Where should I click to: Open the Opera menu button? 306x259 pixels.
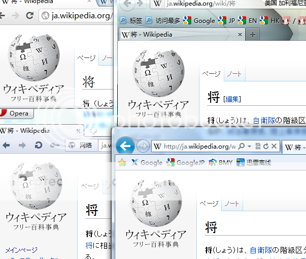[16, 113]
